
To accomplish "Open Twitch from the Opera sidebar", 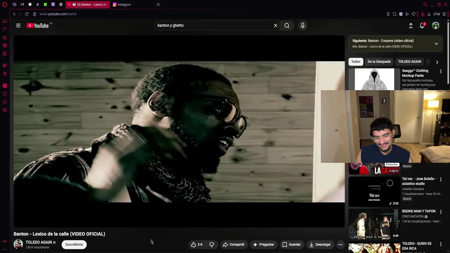I will click(5, 65).
